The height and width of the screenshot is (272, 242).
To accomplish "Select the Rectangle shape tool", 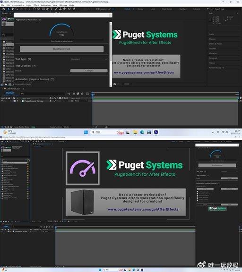I will coord(43,9).
